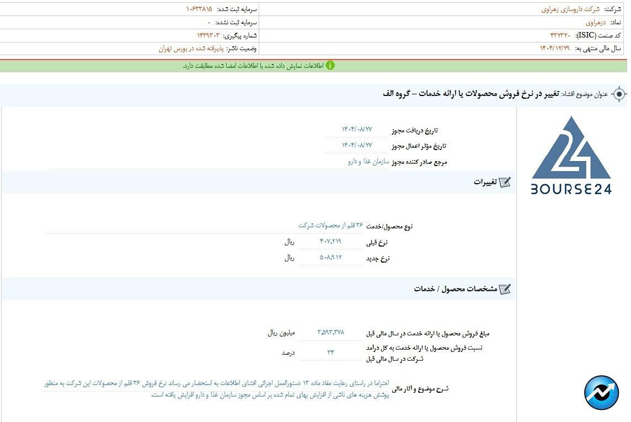This screenshot has height=422, width=631.
Task: Click the تاریخ مؤثر اعمال مجوز date field
Action: click(357, 146)
